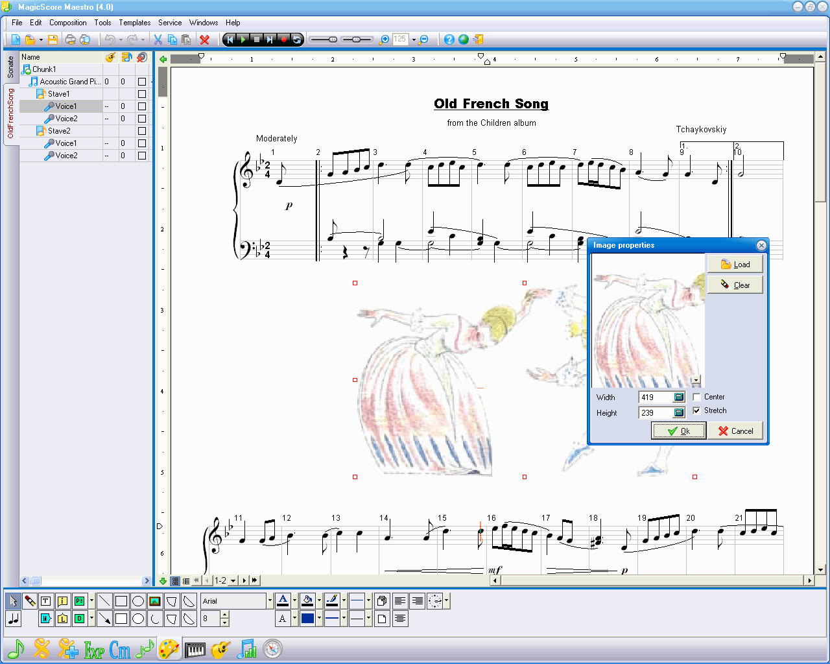This screenshot has width=830, height=664.
Task: Select the palette design icon
Action: point(169,649)
